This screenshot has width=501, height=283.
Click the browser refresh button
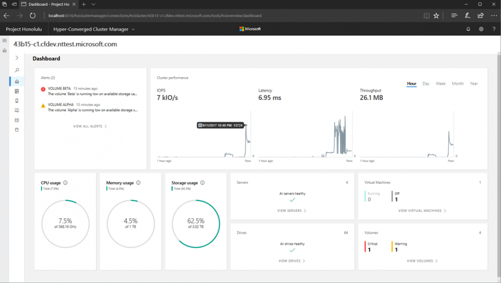[33, 16]
